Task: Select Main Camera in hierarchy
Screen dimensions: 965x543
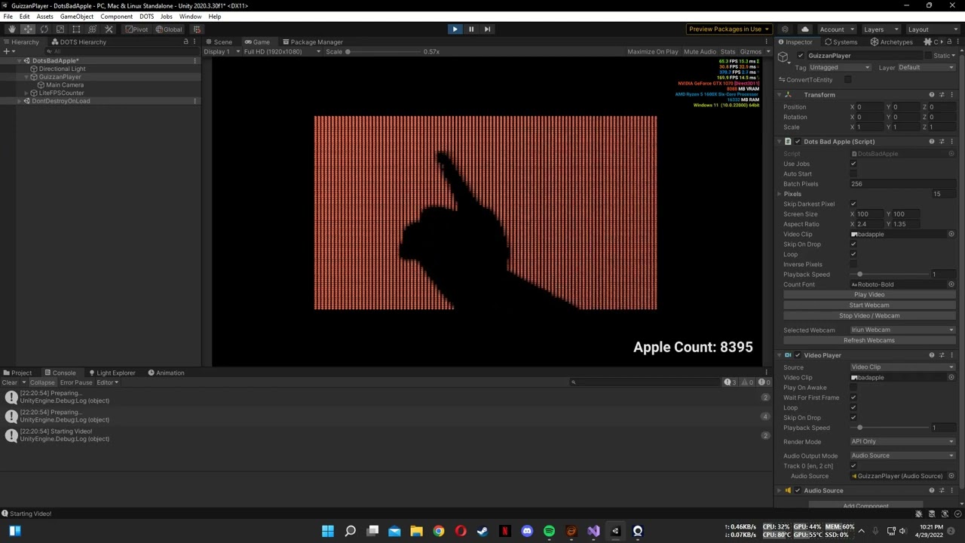Action: (x=65, y=84)
